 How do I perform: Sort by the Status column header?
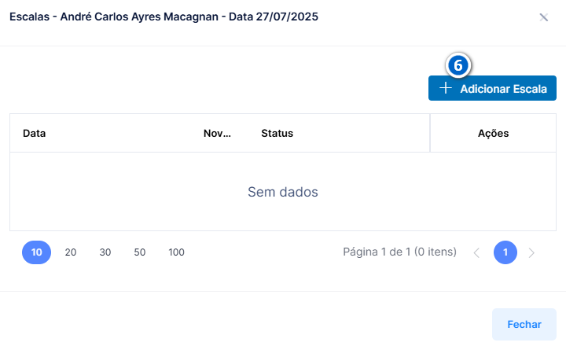click(x=277, y=133)
